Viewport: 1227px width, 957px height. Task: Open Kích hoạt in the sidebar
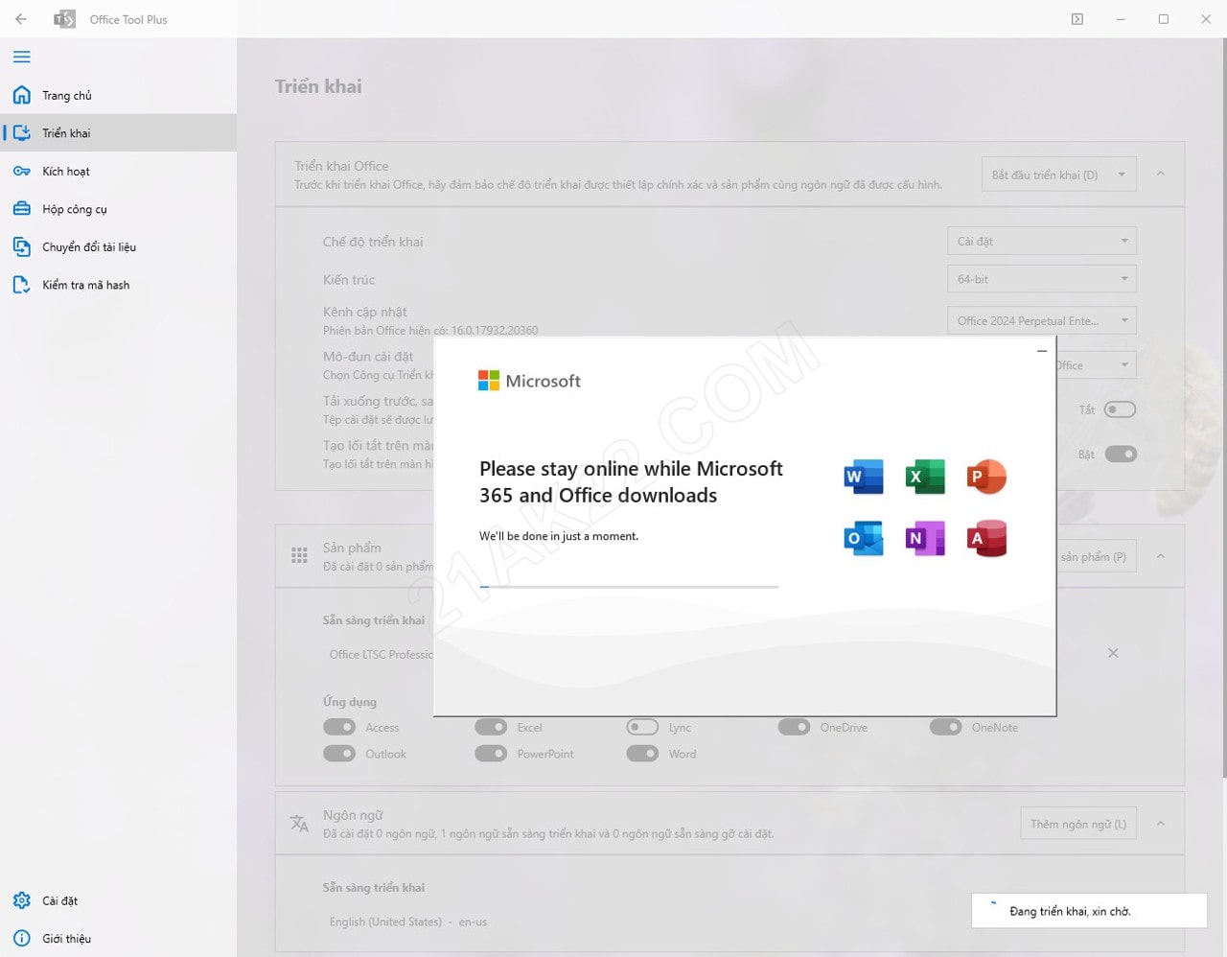pyautogui.click(x=118, y=171)
